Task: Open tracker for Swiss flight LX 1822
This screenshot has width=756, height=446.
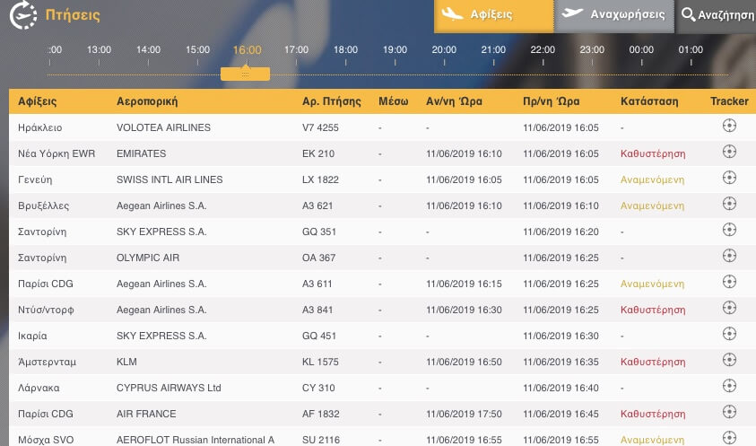Action: pos(729,178)
